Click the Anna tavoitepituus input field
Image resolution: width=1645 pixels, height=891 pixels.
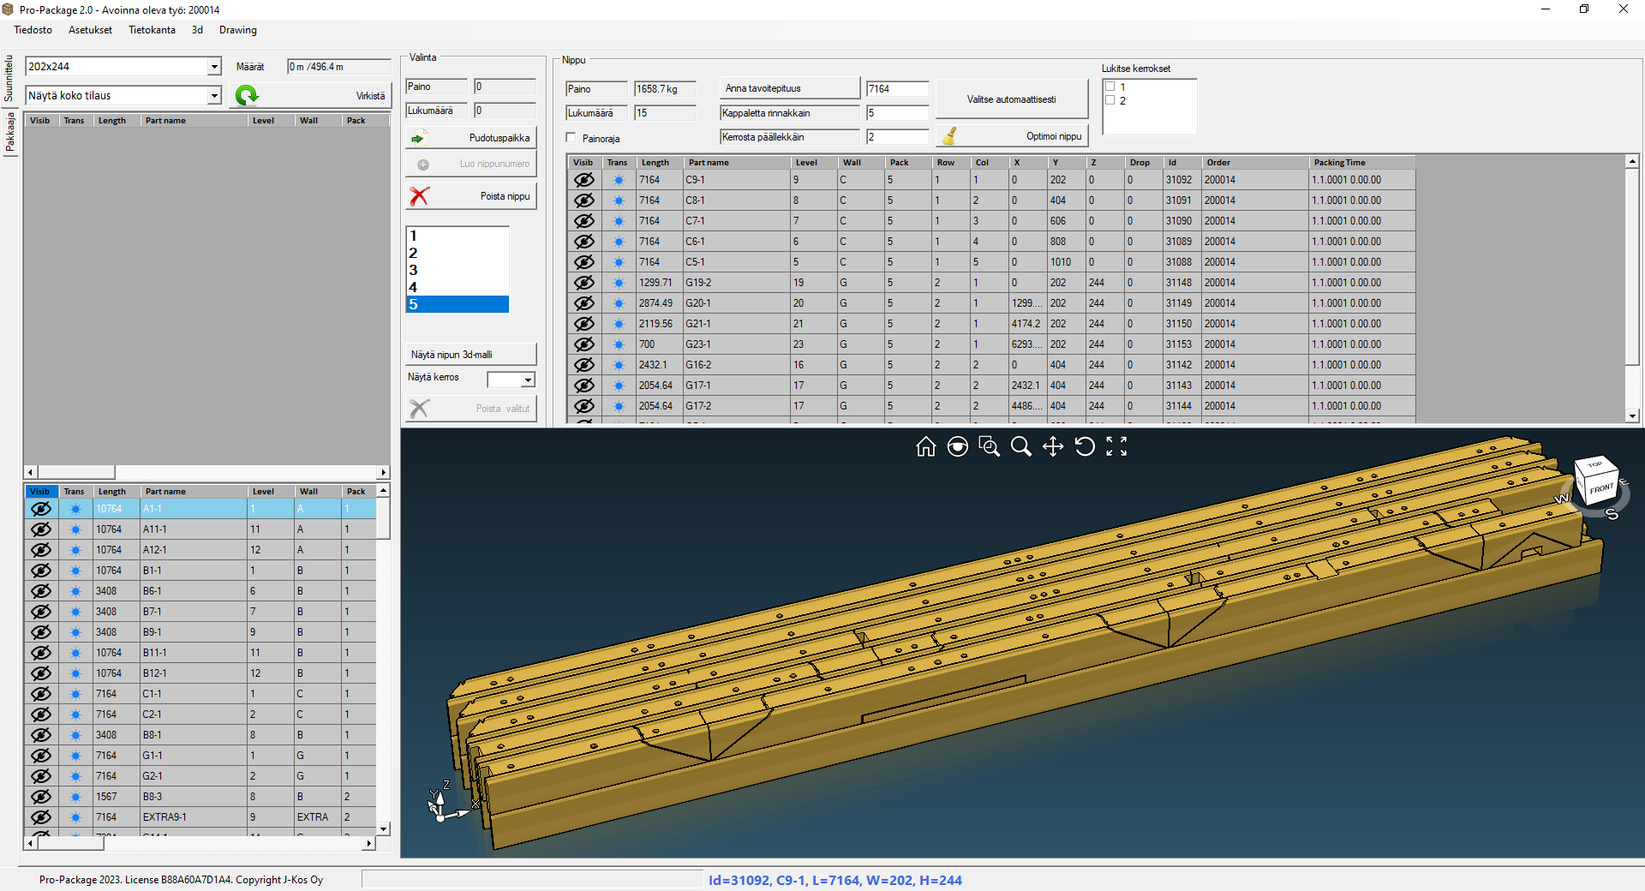coord(897,89)
